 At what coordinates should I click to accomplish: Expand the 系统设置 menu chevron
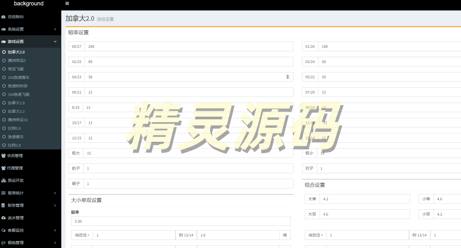coord(55,29)
